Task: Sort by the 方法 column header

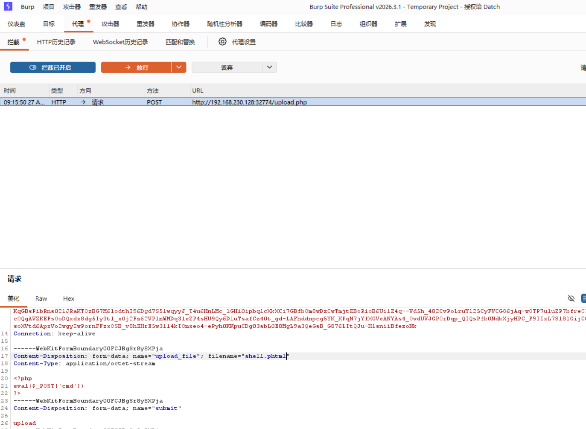Action: 167,90
